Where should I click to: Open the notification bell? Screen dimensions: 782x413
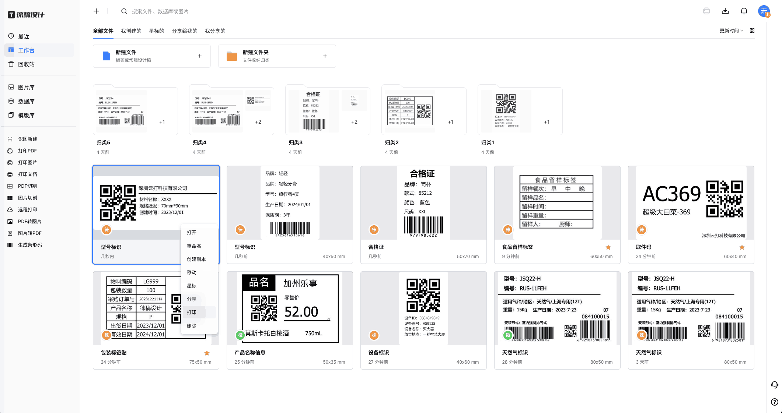[x=744, y=11]
